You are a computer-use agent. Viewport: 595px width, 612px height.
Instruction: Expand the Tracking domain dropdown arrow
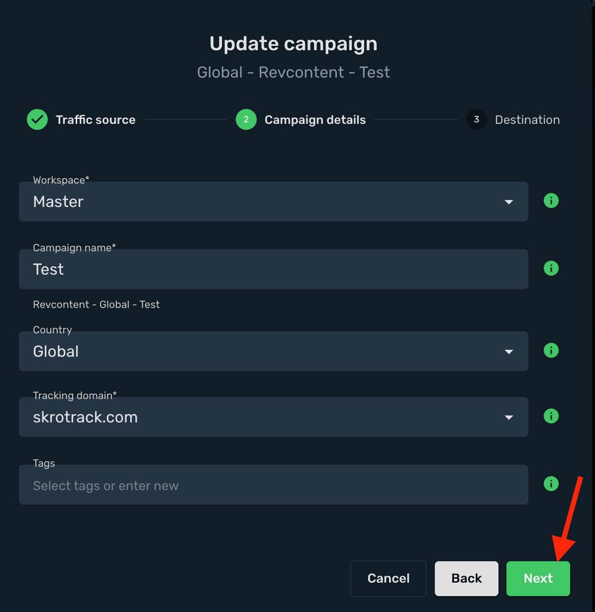tap(508, 417)
